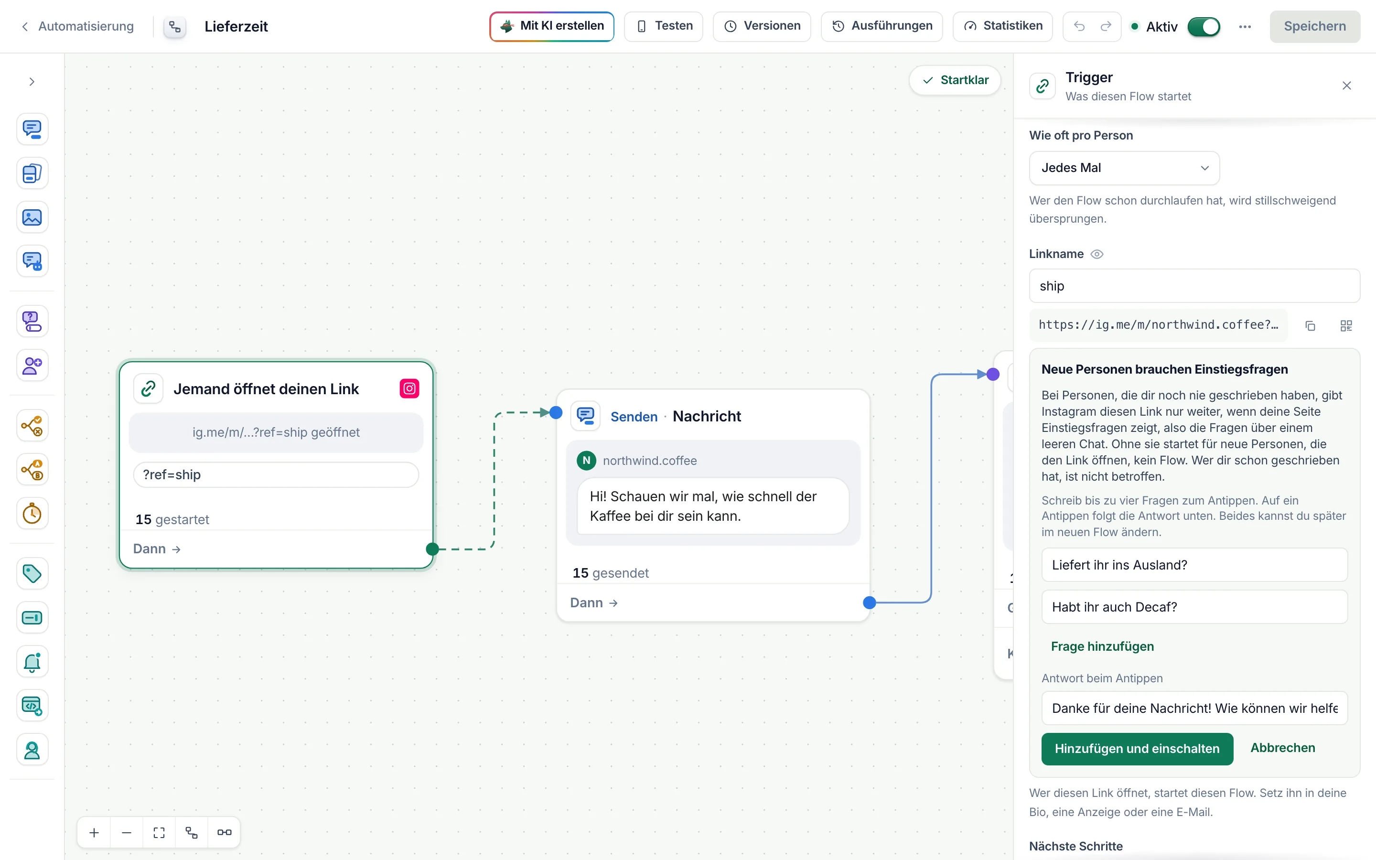Screen dimensions: 1376x860
Task: Select the image block icon in sidebar
Action: (x=32, y=217)
